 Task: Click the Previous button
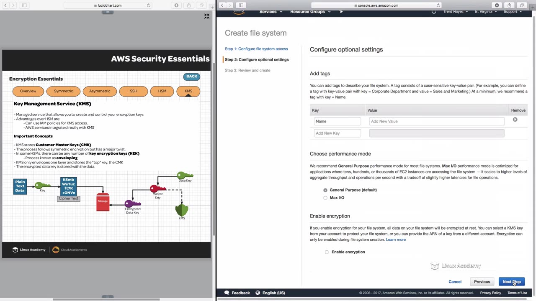pos(482,282)
